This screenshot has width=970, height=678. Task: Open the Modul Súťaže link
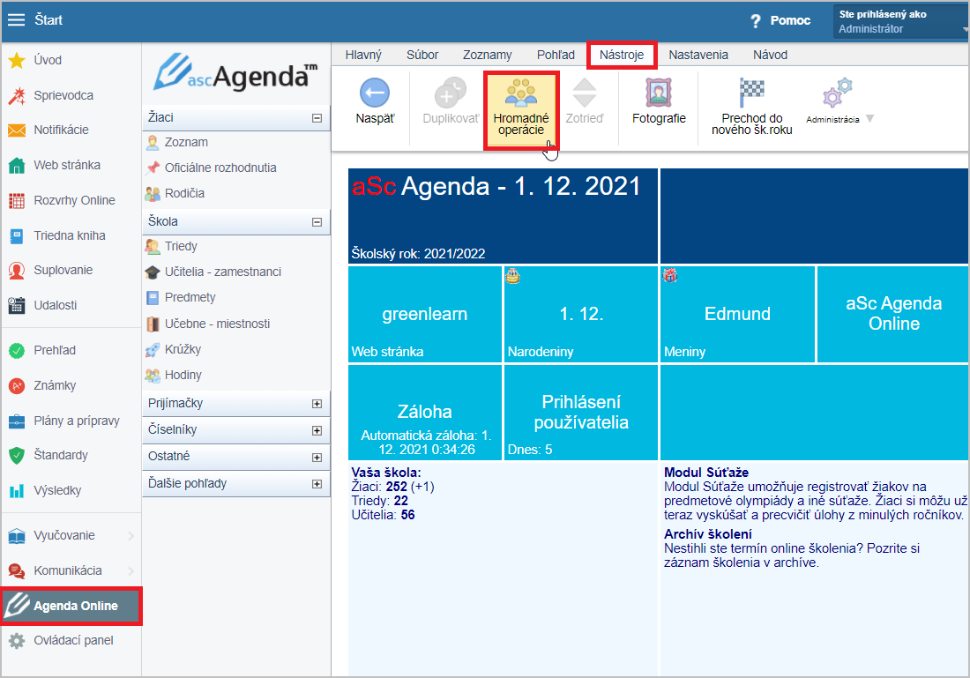pos(706,473)
